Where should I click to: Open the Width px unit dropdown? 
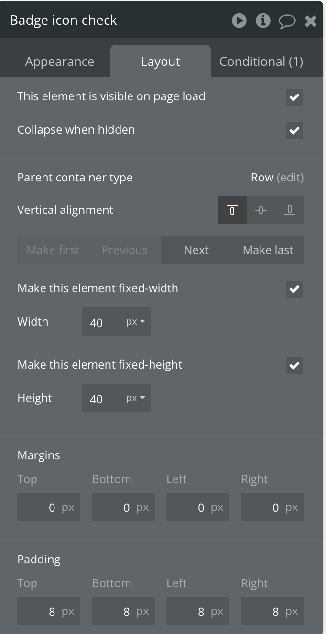pos(135,322)
